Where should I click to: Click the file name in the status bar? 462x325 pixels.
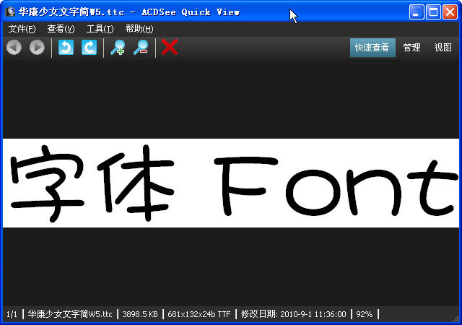click(70, 314)
